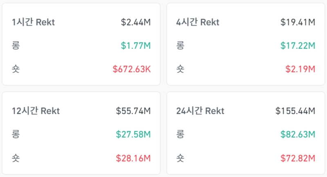Screen dimensions: 327x177
Task: Click the 숏 label in 24시간 card
Action: point(180,157)
